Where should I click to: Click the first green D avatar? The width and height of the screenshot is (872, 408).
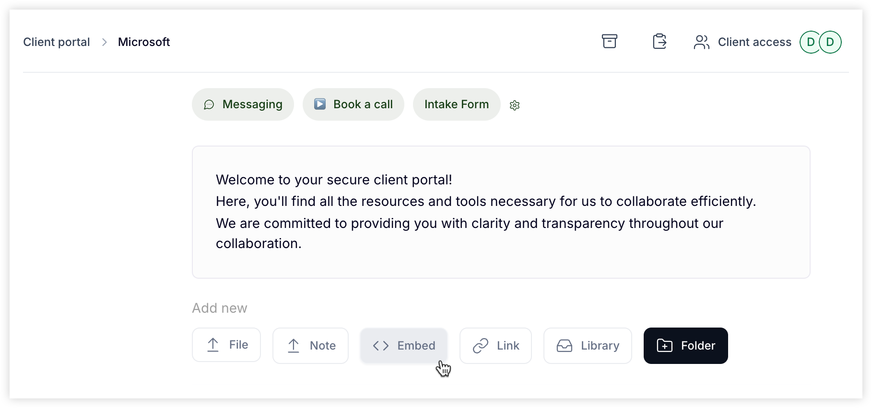click(x=811, y=42)
